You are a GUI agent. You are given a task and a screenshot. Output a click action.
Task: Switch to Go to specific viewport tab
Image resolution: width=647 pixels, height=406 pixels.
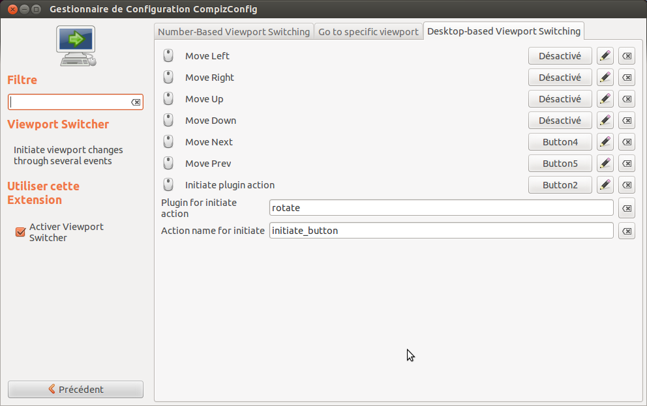click(368, 32)
